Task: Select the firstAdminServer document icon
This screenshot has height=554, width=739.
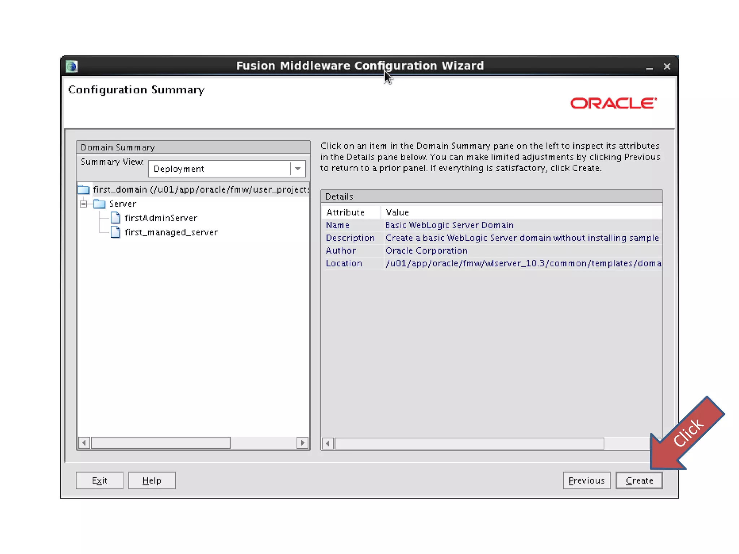Action: [x=115, y=218]
